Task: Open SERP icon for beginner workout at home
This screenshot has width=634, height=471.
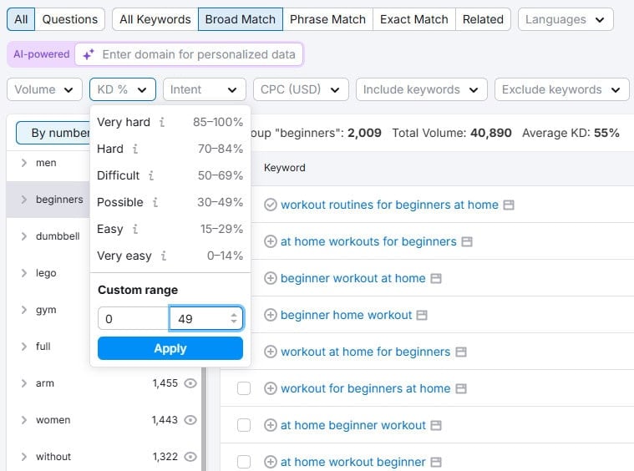Action: point(436,278)
